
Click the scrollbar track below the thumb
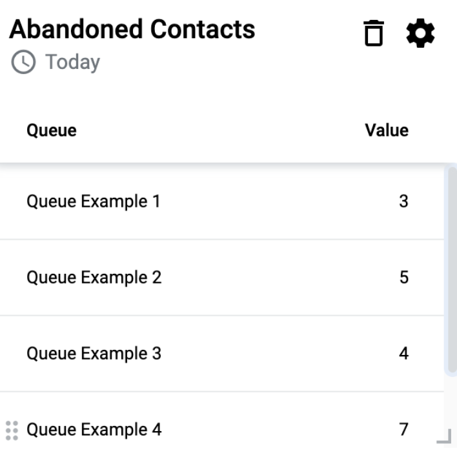tap(451, 401)
